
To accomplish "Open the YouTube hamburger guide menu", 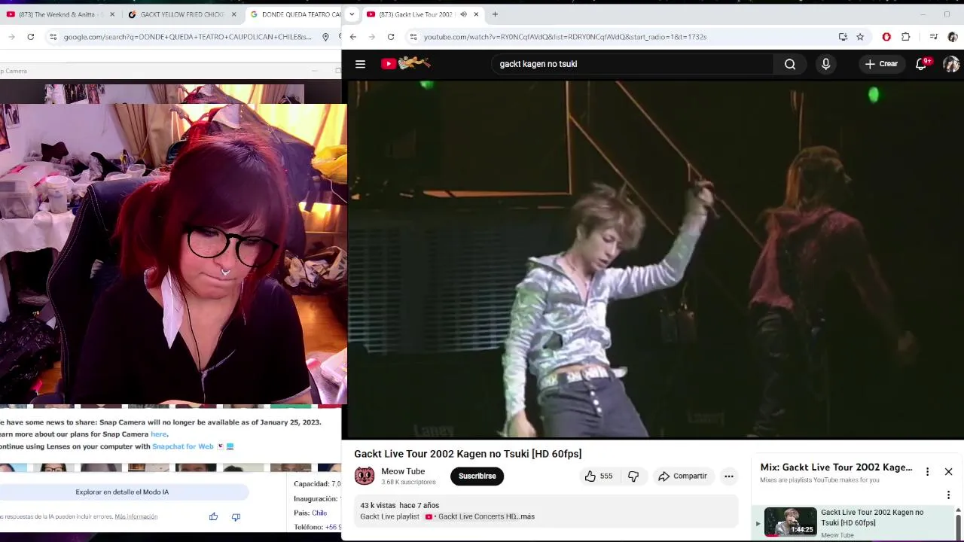I will [x=360, y=64].
